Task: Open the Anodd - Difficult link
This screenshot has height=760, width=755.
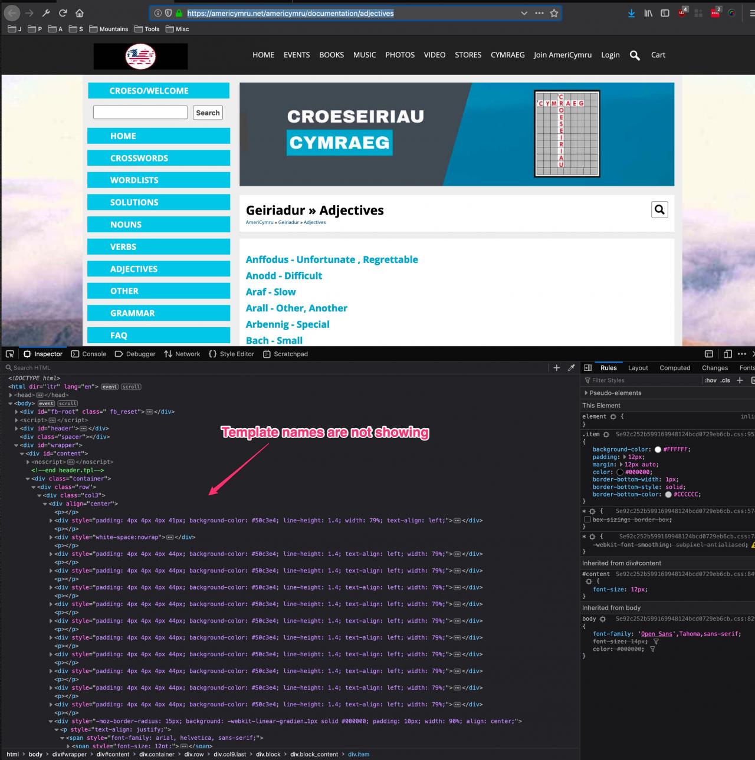Action: (x=284, y=275)
